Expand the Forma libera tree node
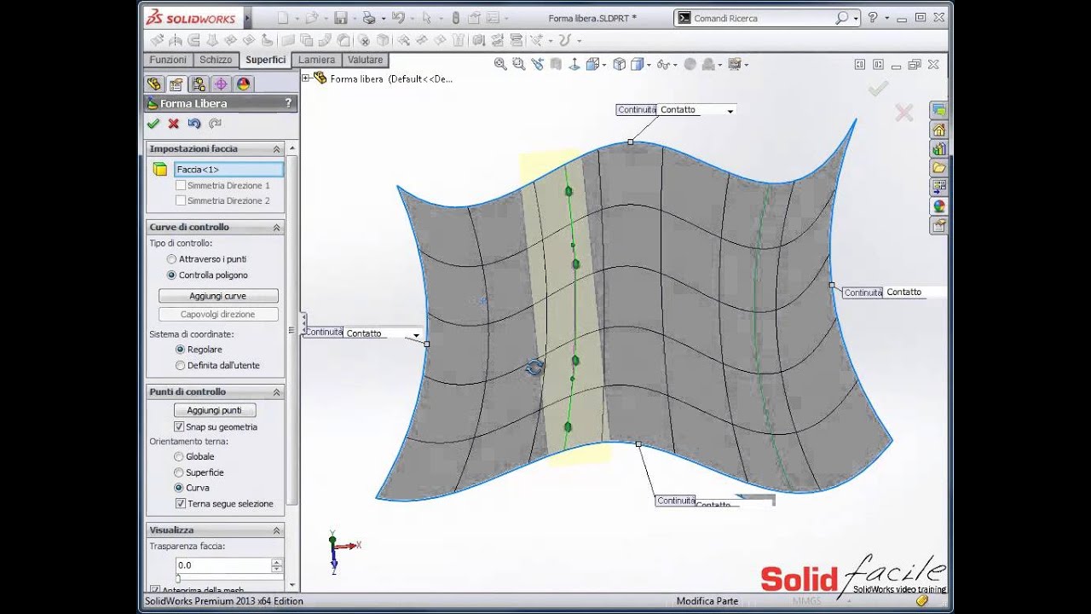 (306, 78)
